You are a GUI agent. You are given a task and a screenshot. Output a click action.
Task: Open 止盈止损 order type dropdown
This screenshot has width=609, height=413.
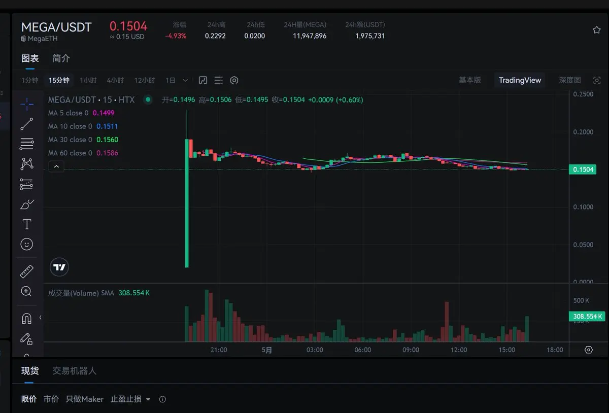pyautogui.click(x=131, y=399)
